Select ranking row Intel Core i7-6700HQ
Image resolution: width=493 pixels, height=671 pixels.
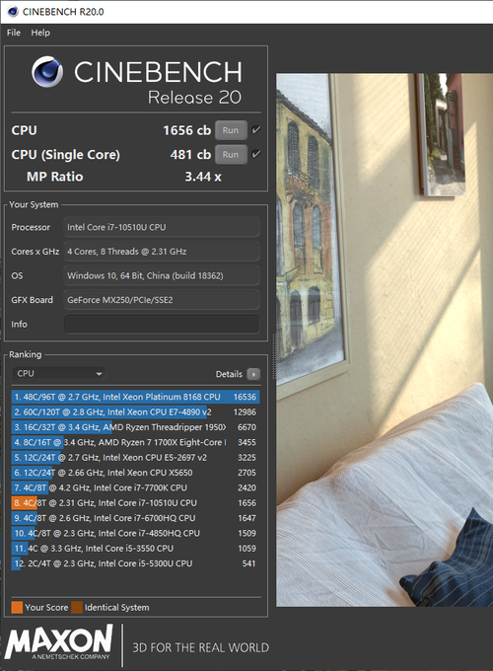135,518
